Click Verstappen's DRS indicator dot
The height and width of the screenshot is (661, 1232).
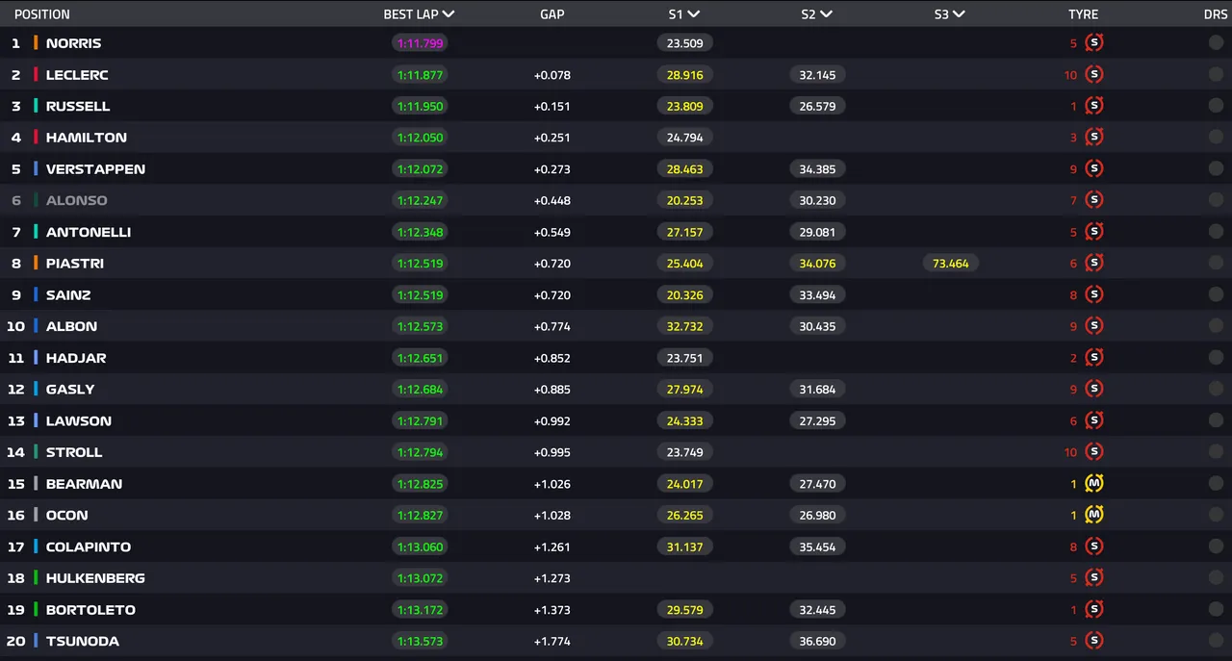1216,168
